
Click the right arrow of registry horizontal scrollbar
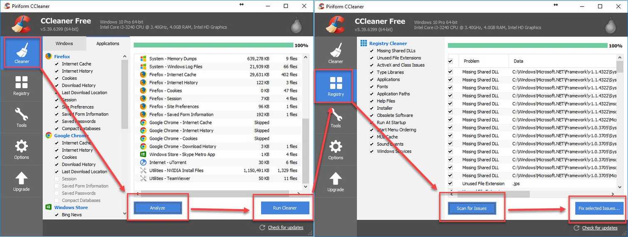[x=612, y=194]
